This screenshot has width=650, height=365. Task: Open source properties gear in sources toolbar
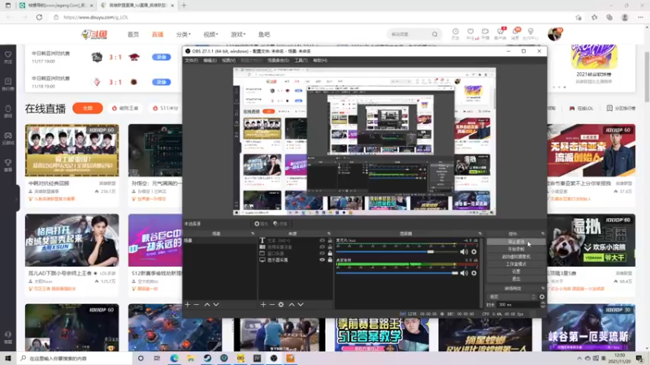tap(281, 305)
